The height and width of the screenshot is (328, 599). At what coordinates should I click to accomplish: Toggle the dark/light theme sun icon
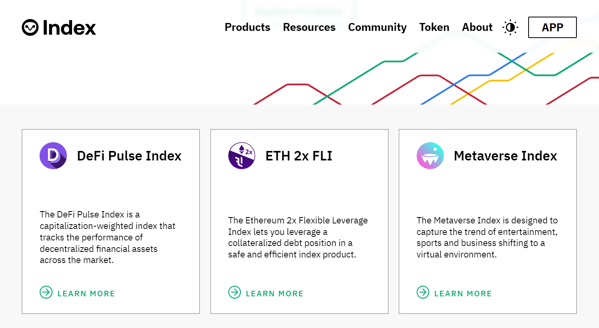(x=510, y=27)
